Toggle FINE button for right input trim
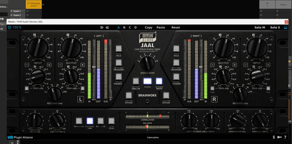The width and height of the screenshot is (292, 144). click(x=268, y=88)
